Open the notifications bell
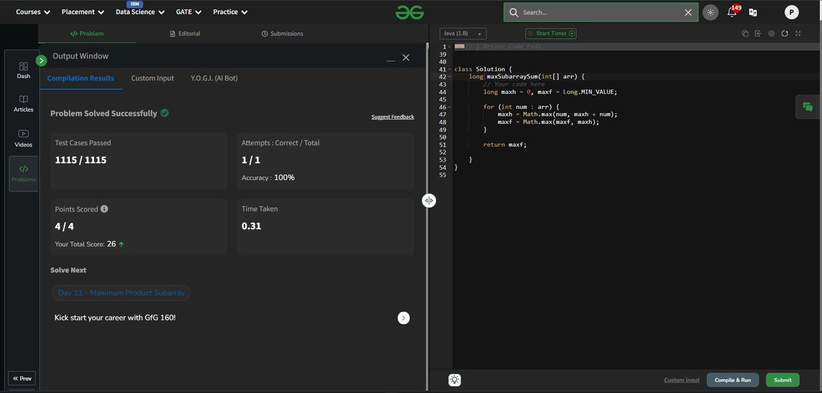This screenshot has width=822, height=393. pyautogui.click(x=732, y=12)
